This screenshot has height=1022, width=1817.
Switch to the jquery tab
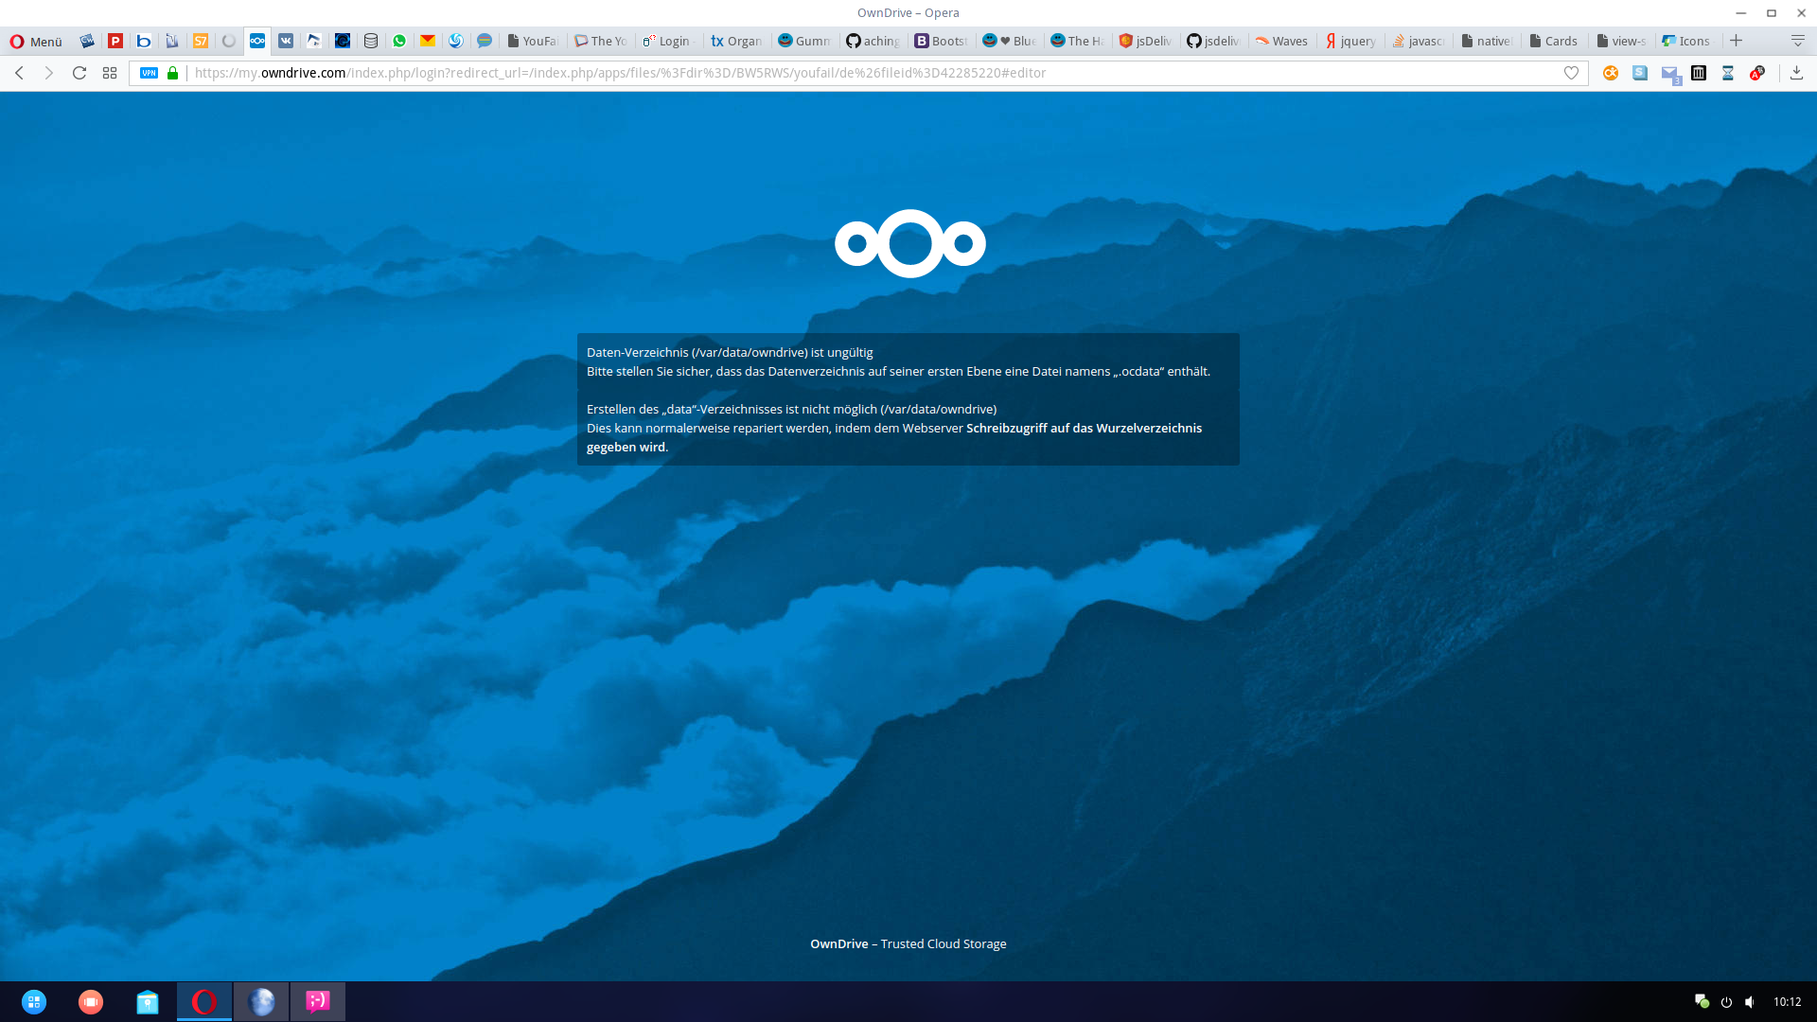click(x=1350, y=41)
